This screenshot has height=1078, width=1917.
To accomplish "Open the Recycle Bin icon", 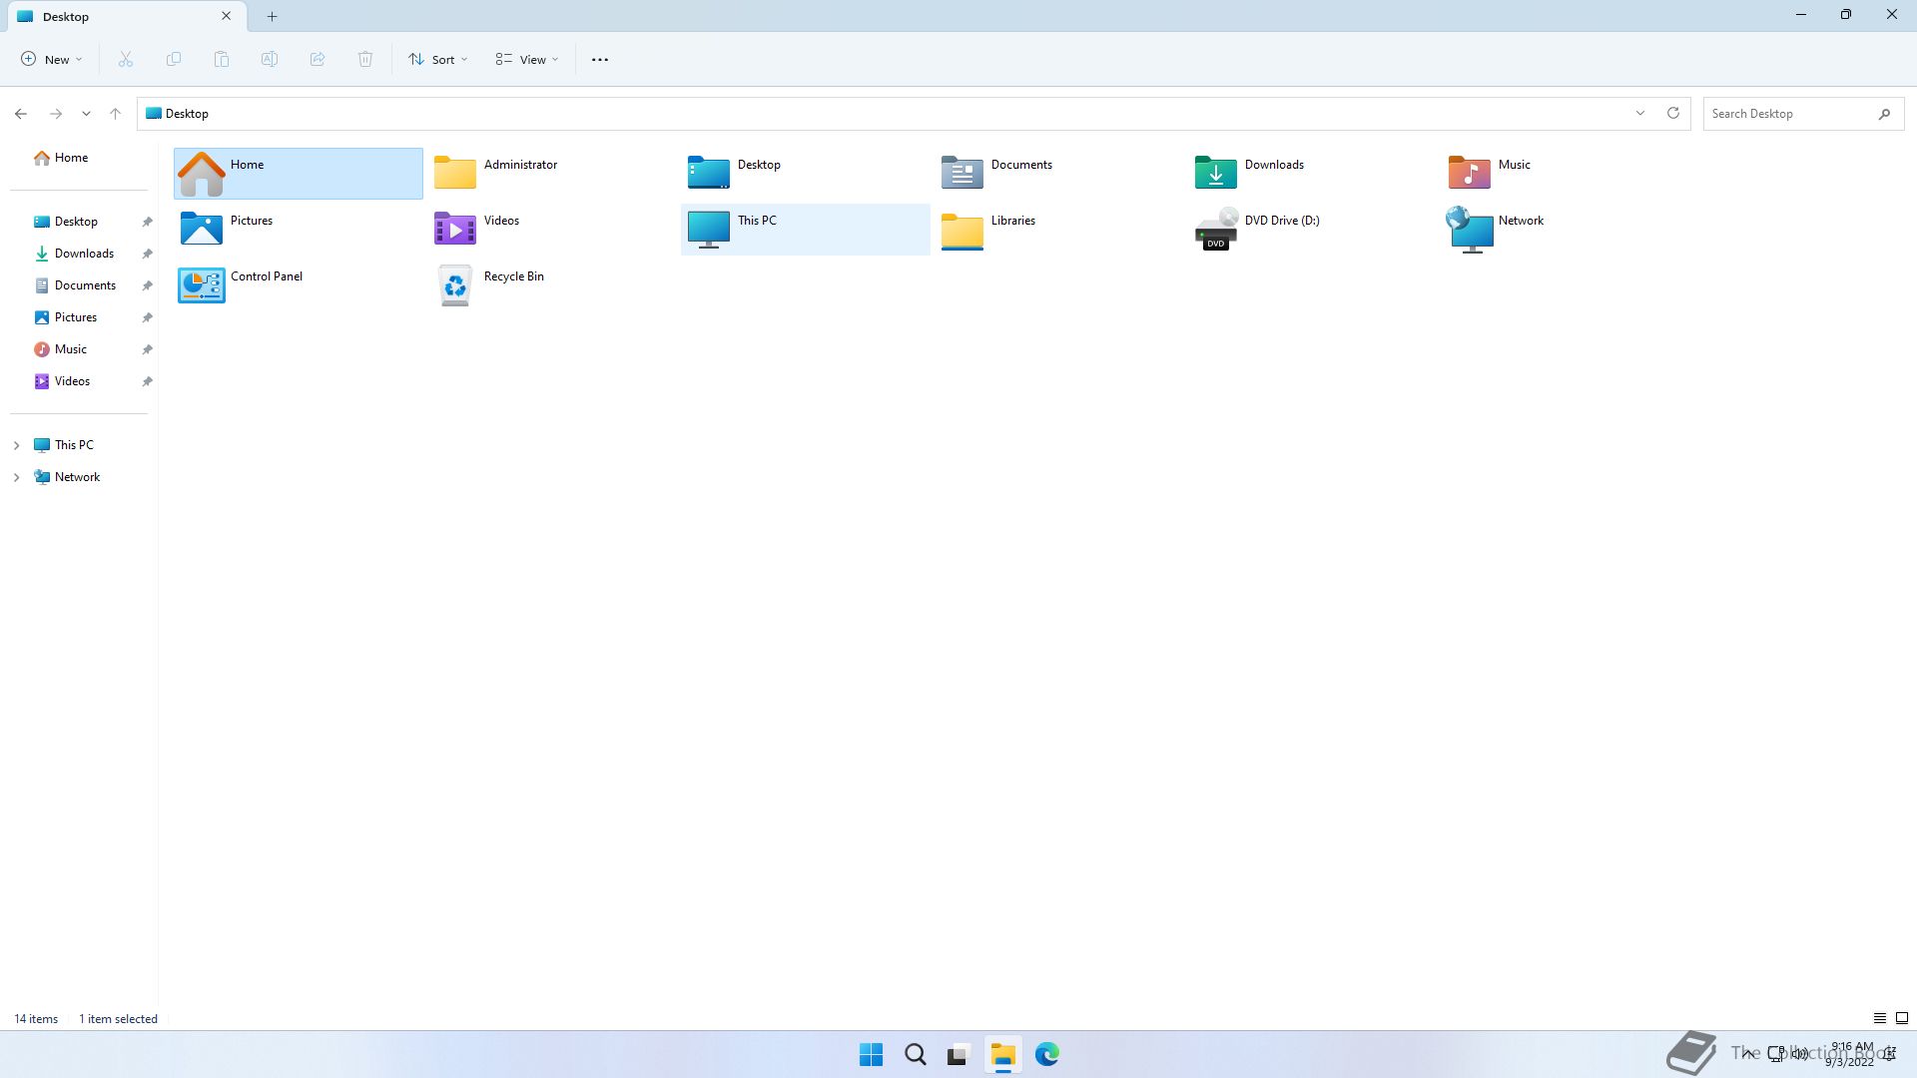I will point(455,285).
